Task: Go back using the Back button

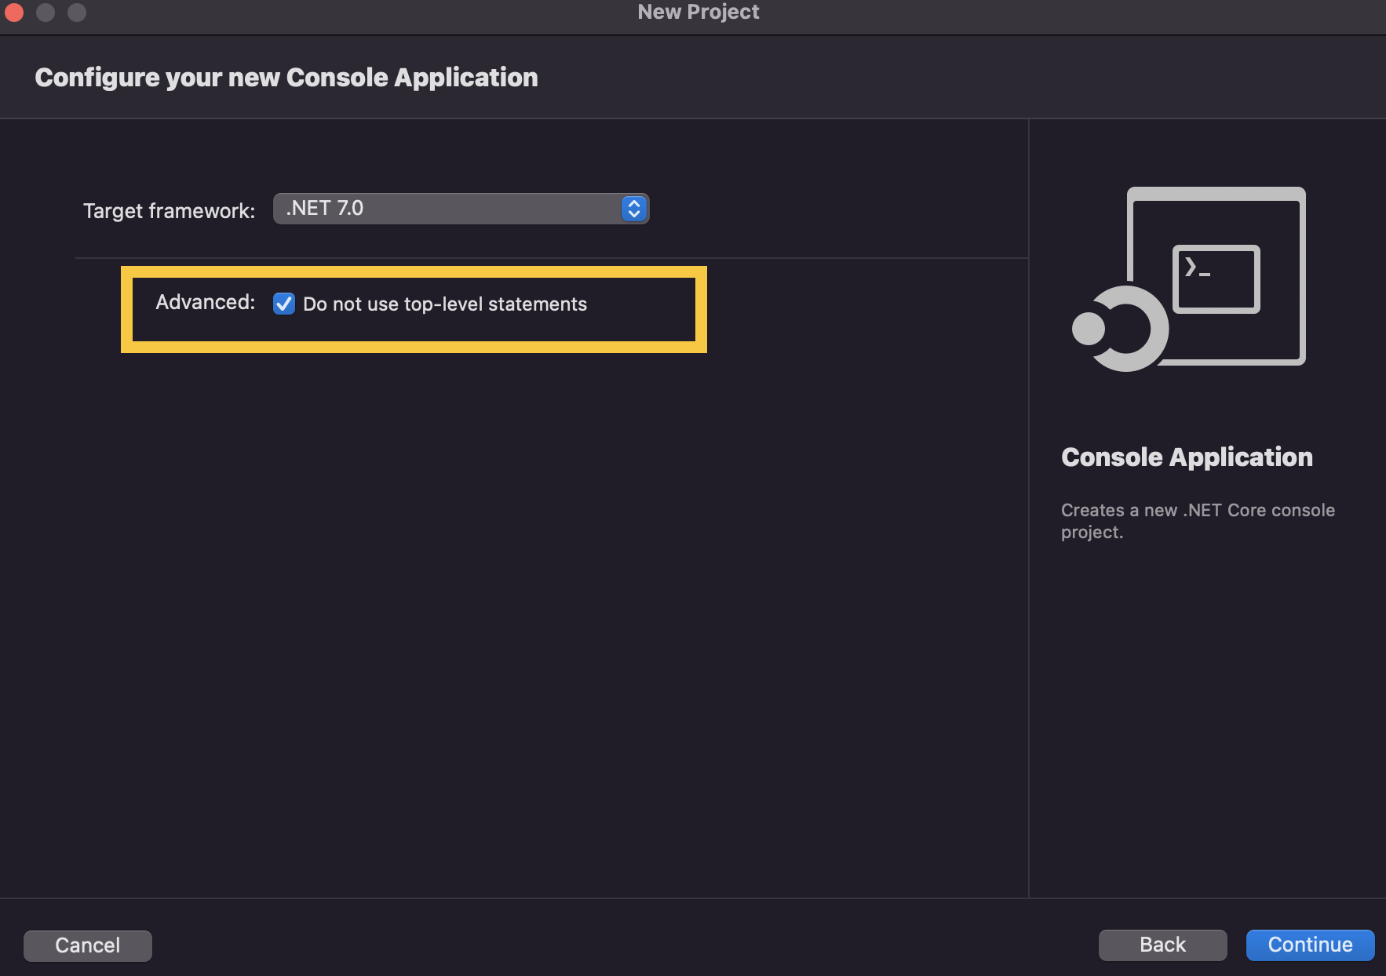Action: [x=1162, y=945]
